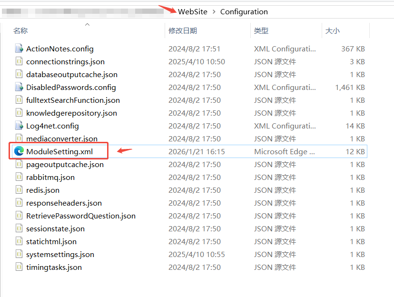The image size is (394, 297).
Task: Select the redis.json file icon
Action: click(x=19, y=190)
